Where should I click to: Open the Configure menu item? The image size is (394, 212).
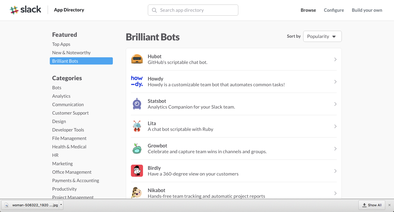click(334, 10)
